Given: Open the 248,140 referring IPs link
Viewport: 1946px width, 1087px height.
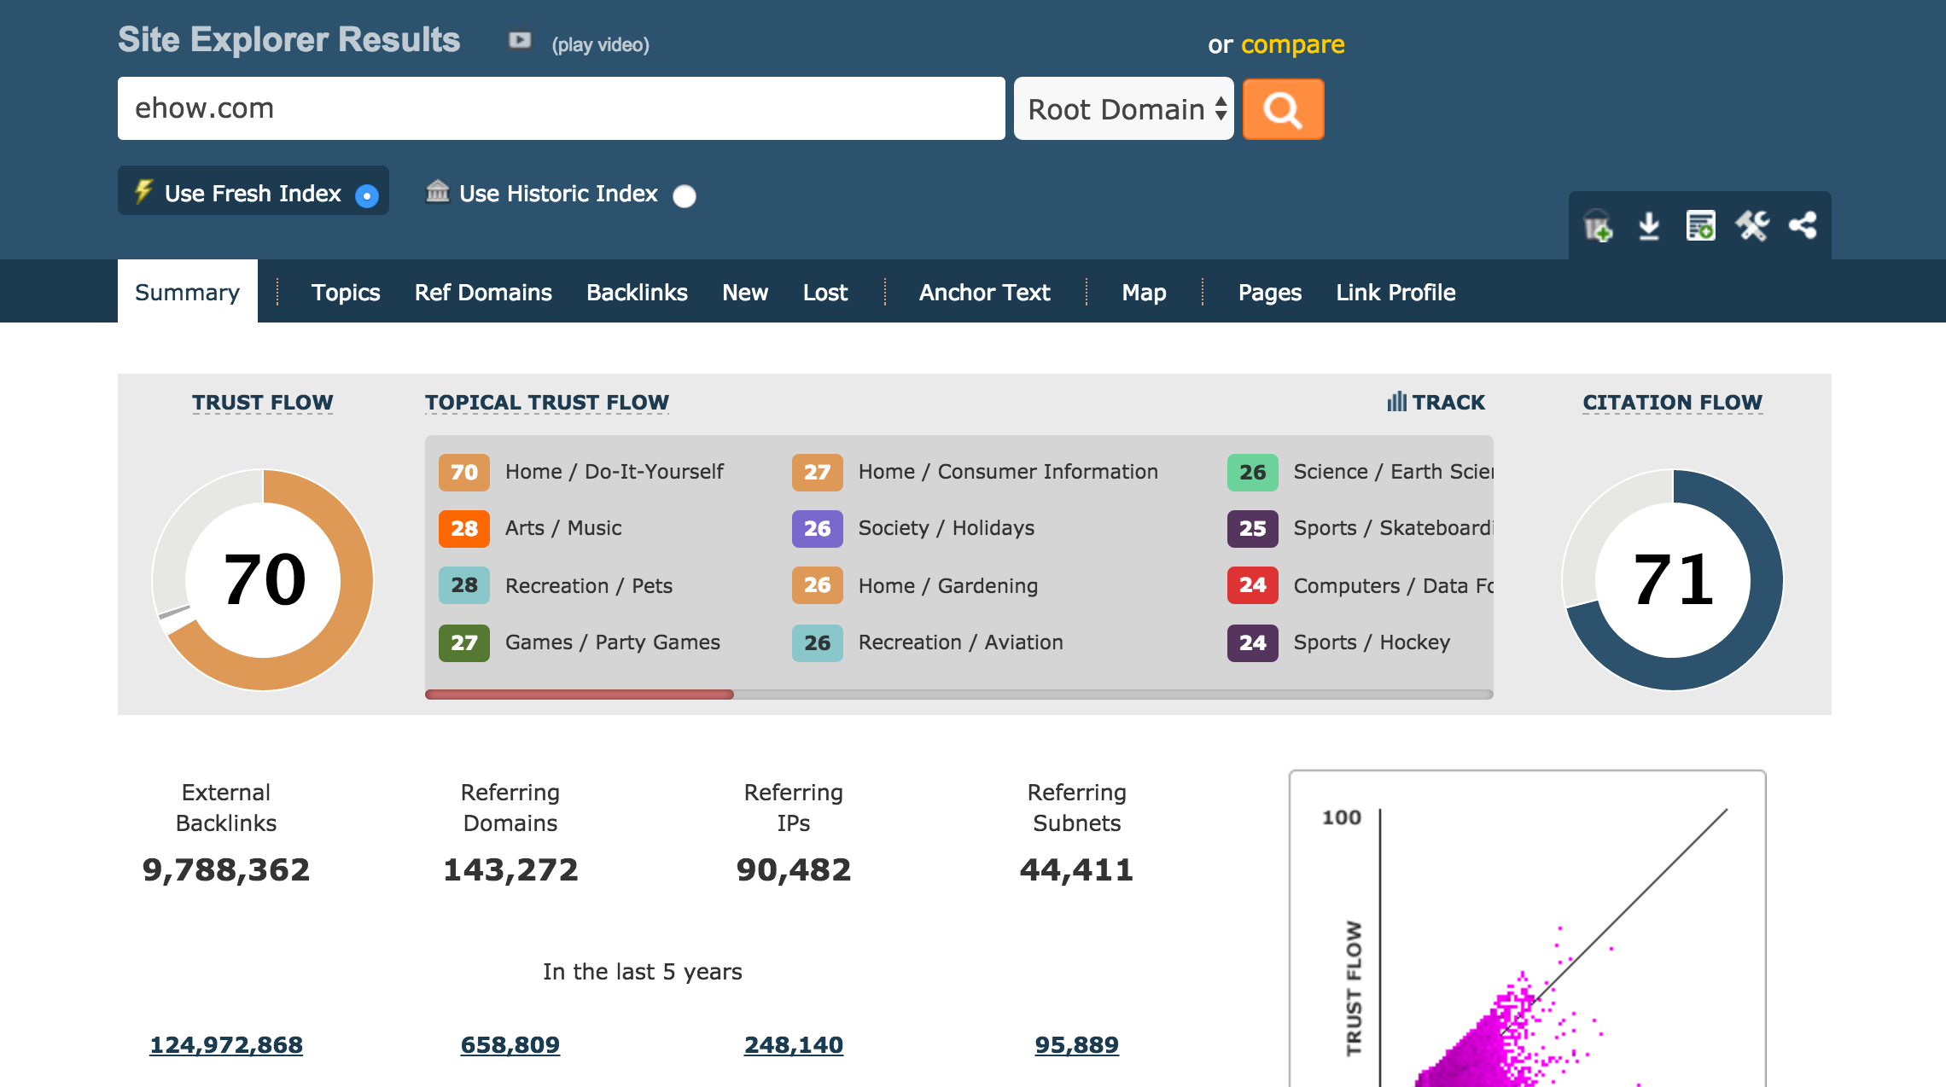Looking at the screenshot, I should 794,1044.
